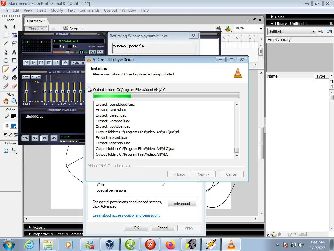Open pencil mode smoothing options dropdown
Viewport: 334px width, 251px height.
[x=14, y=151]
